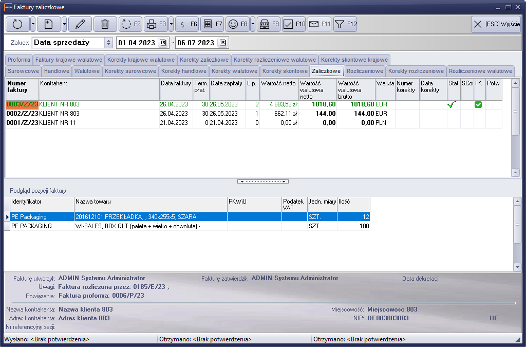Collapse the panel using the dotted splitter handle
This screenshot has height=347, width=526.
pyautogui.click(x=263, y=181)
